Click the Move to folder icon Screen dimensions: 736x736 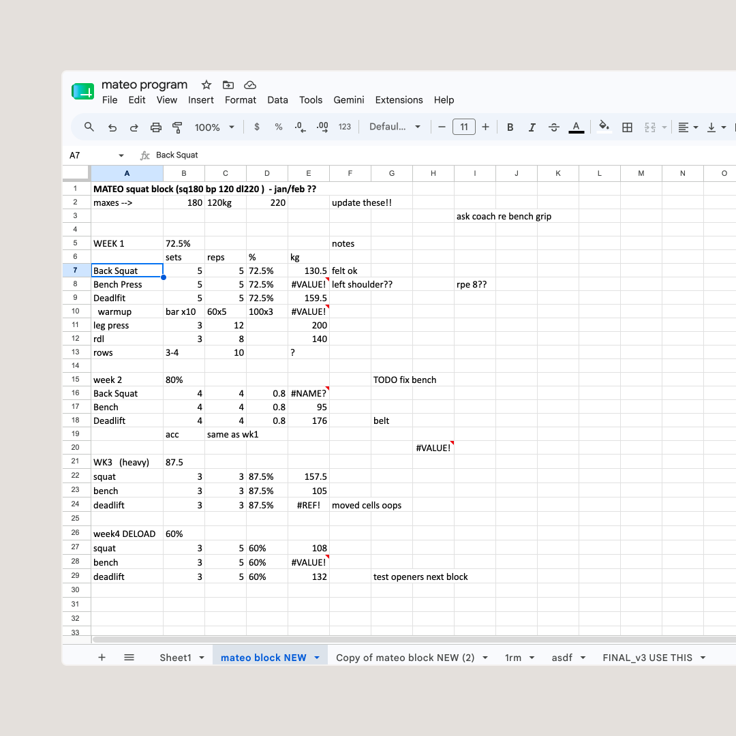[228, 85]
